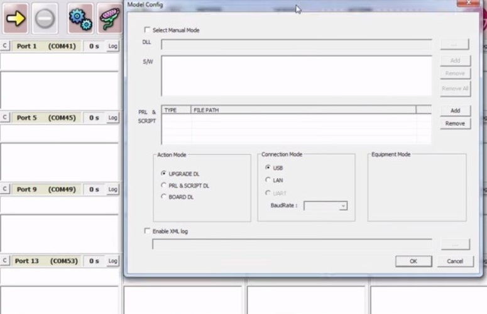Click Add beside the PRL & SCRIPT table
The image size is (487, 314).
point(455,111)
